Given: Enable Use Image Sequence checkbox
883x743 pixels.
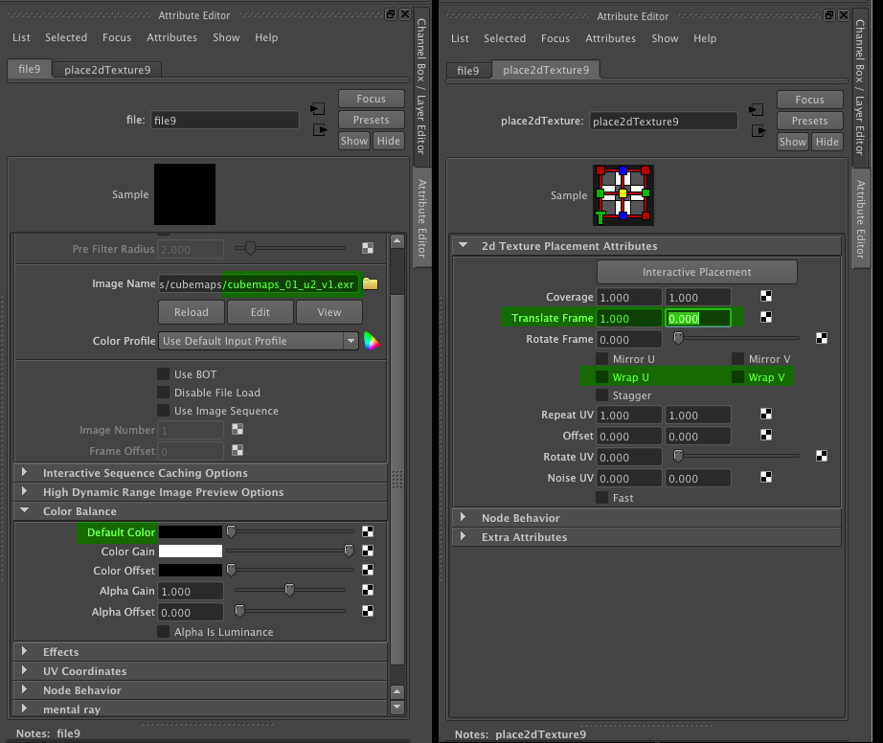Looking at the screenshot, I should (x=164, y=411).
